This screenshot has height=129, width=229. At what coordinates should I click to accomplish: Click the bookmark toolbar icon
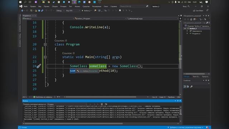point(120,10)
